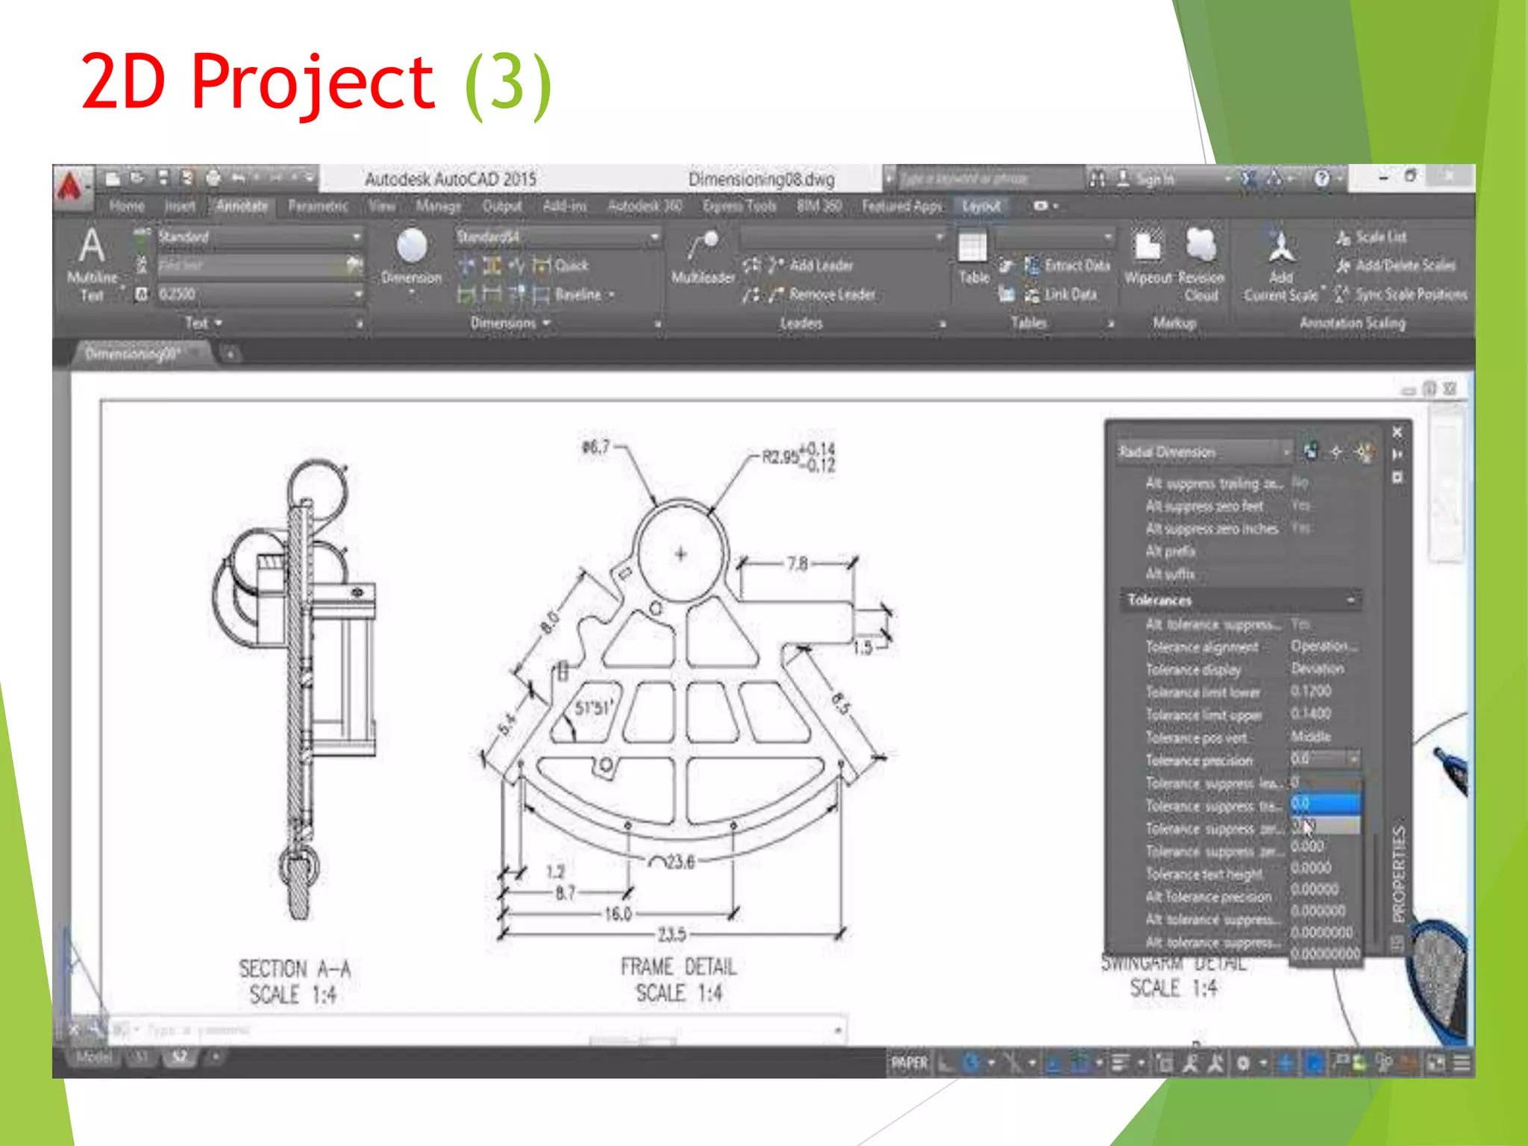Open the 0.2500 text height dropdown
Viewport: 1528px width, 1146px height.
(x=260, y=294)
